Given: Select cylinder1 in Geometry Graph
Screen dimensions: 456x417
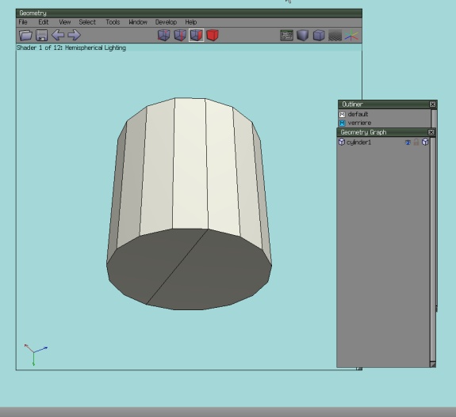Looking at the screenshot, I should click(x=359, y=142).
